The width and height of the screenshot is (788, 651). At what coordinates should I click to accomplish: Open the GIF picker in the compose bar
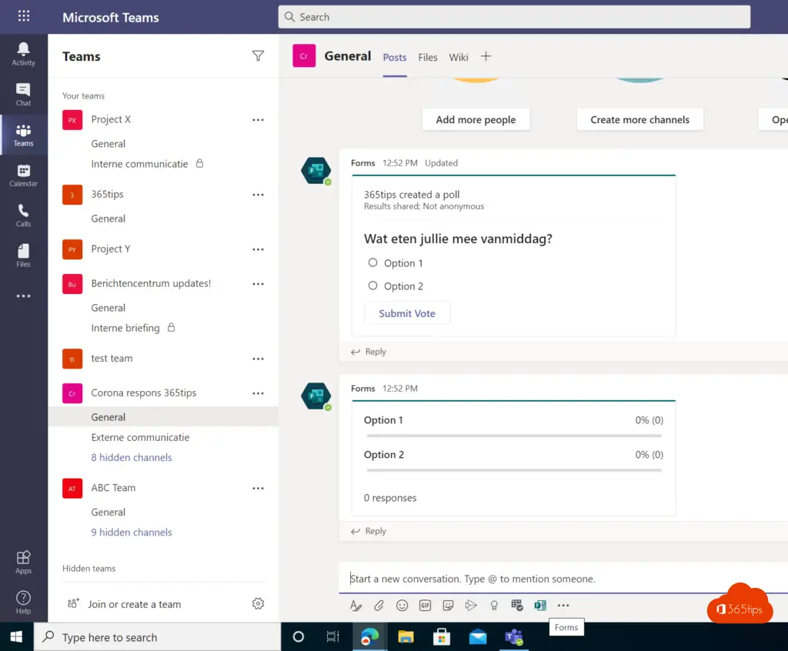(425, 606)
